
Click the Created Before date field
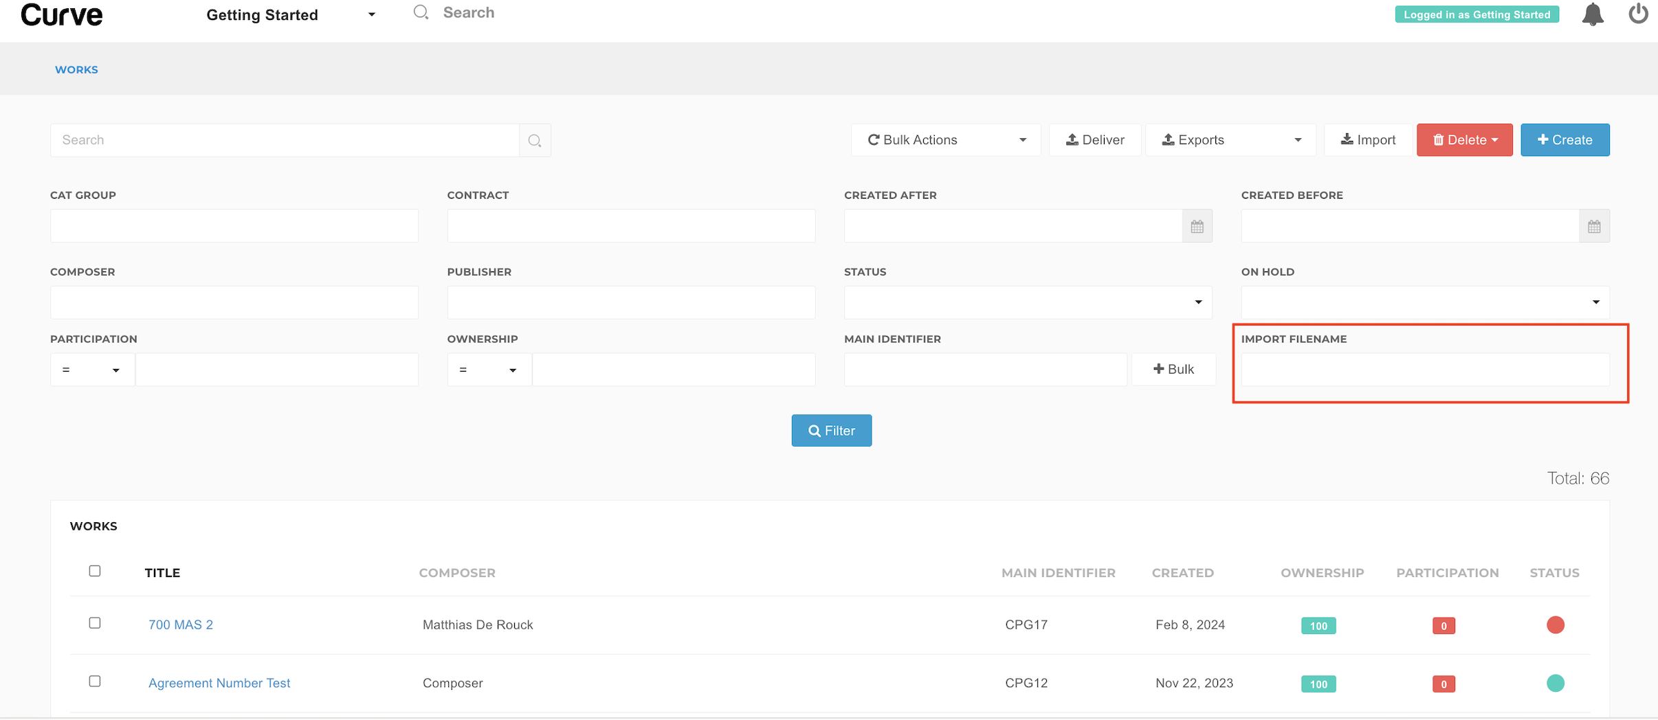[x=1411, y=226]
